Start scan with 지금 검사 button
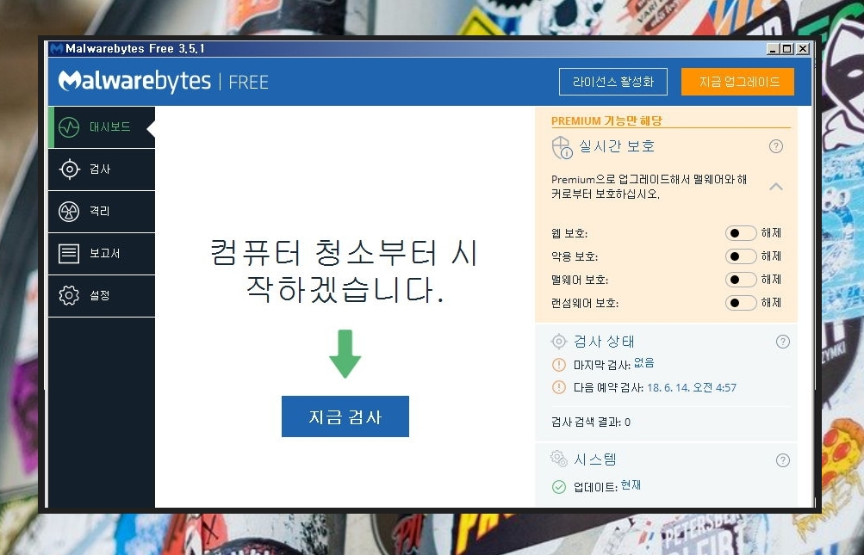864x555 pixels. click(x=345, y=416)
